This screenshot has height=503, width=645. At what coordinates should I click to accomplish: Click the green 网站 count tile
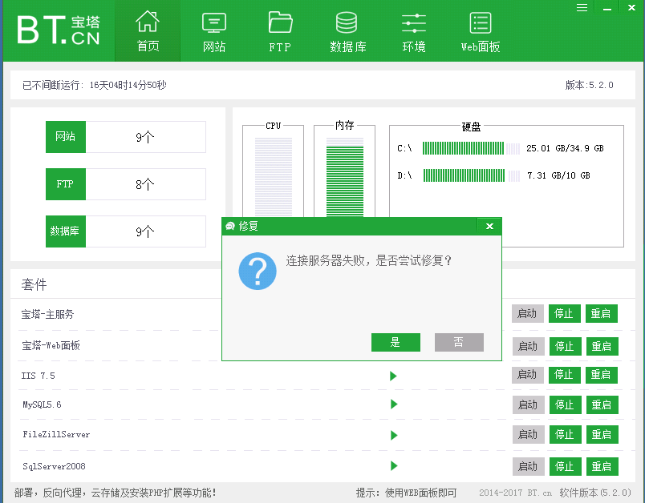(x=66, y=137)
